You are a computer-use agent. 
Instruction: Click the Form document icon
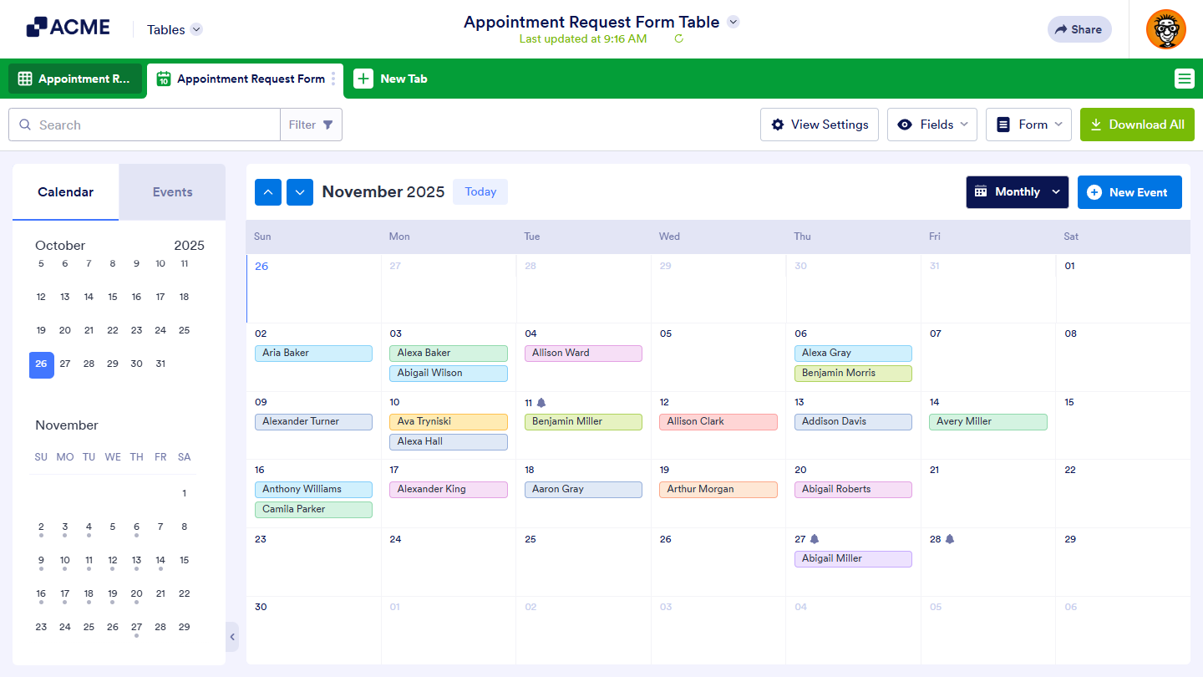(1003, 124)
